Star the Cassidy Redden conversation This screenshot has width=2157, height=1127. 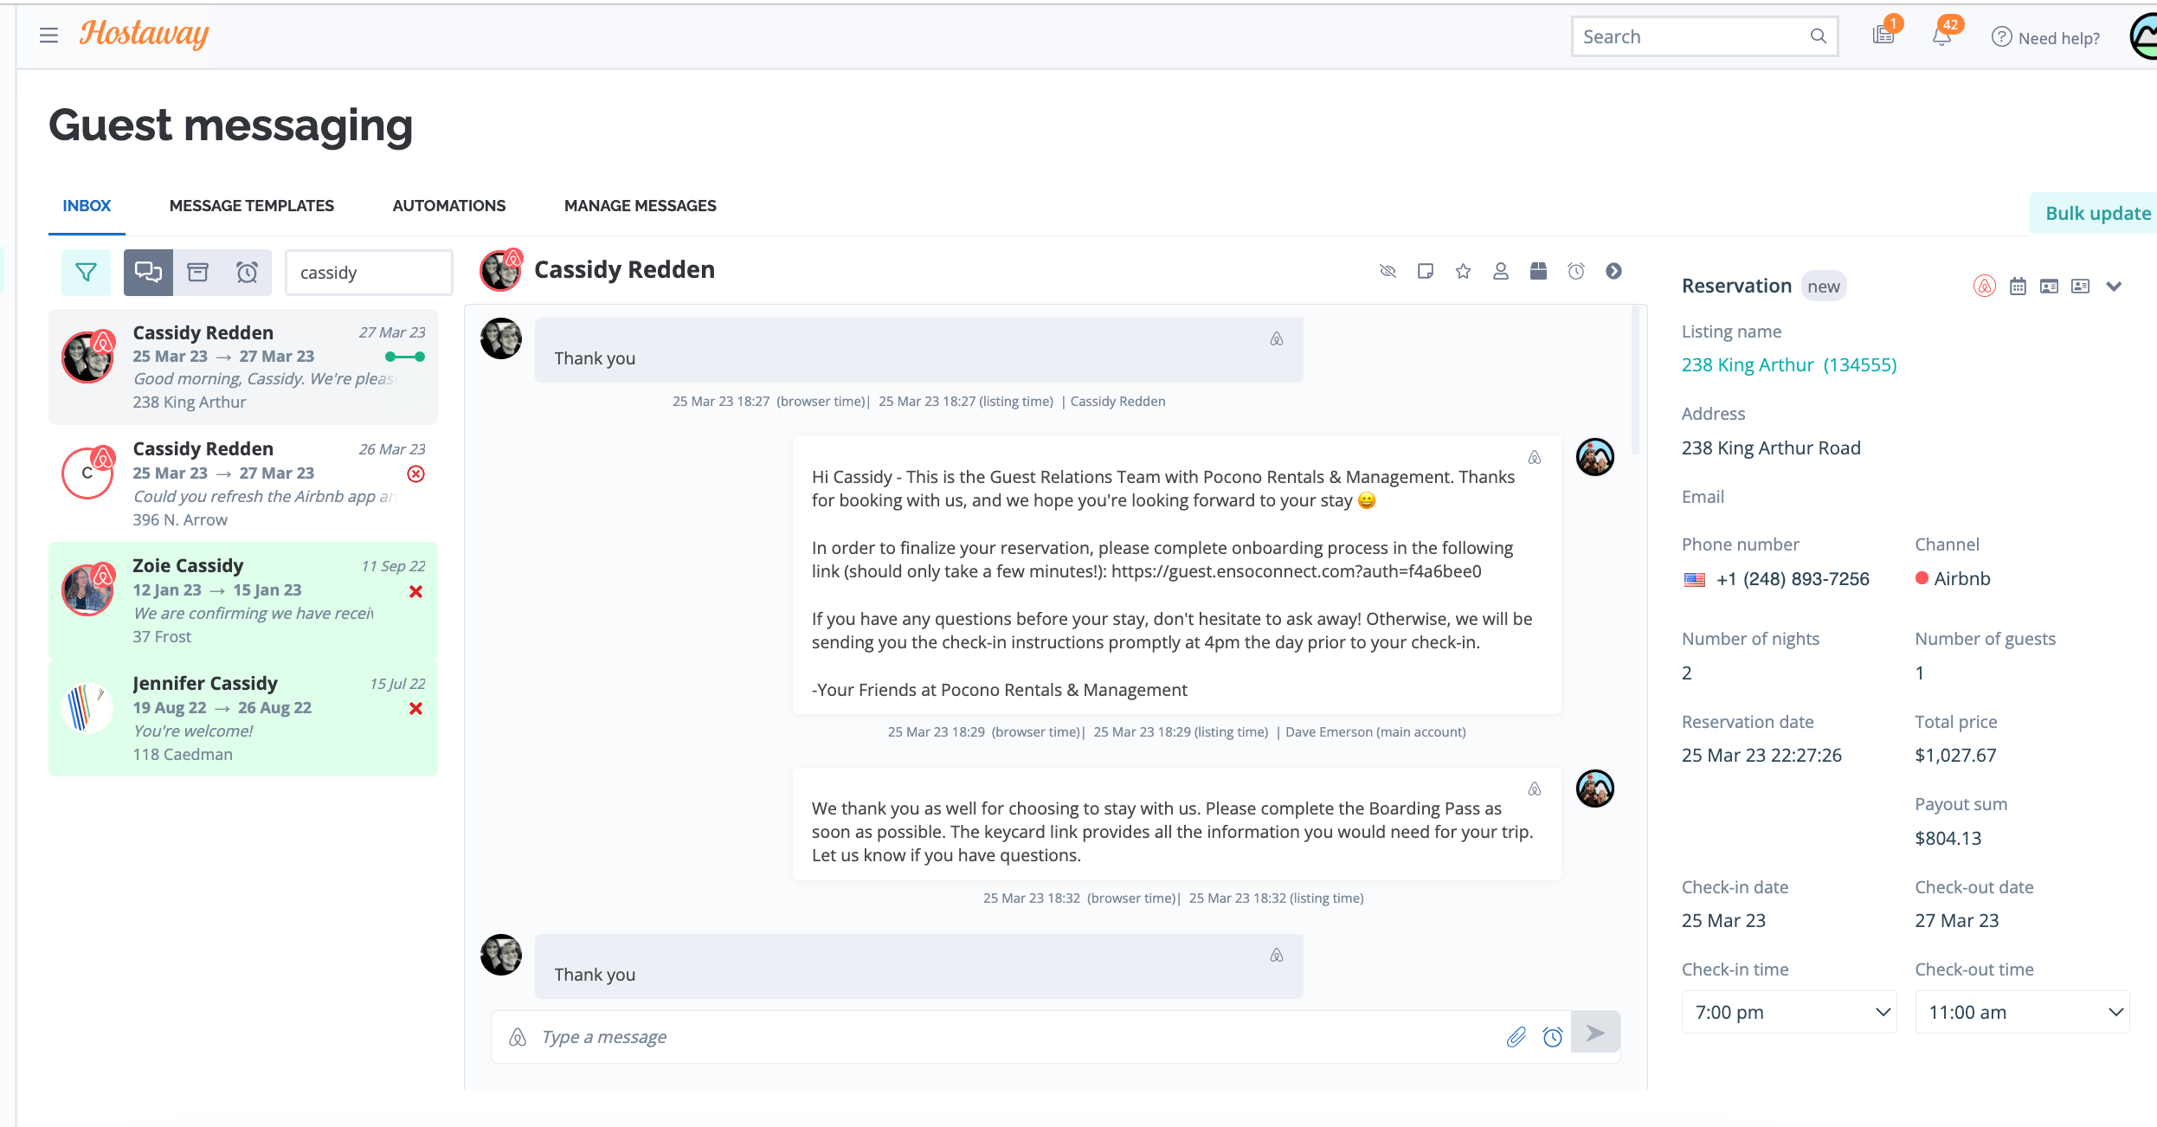pyautogui.click(x=1463, y=271)
